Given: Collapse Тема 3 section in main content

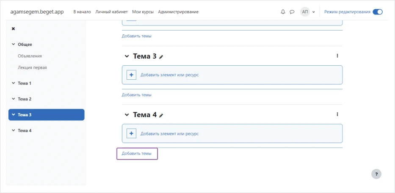Looking at the screenshot, I should pos(127,56).
